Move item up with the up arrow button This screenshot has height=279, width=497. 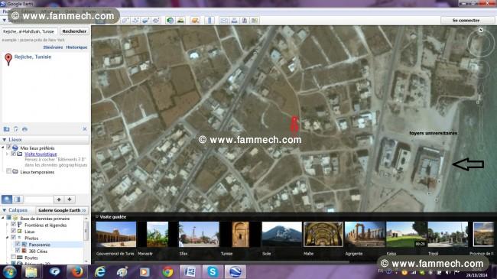pos(59,200)
